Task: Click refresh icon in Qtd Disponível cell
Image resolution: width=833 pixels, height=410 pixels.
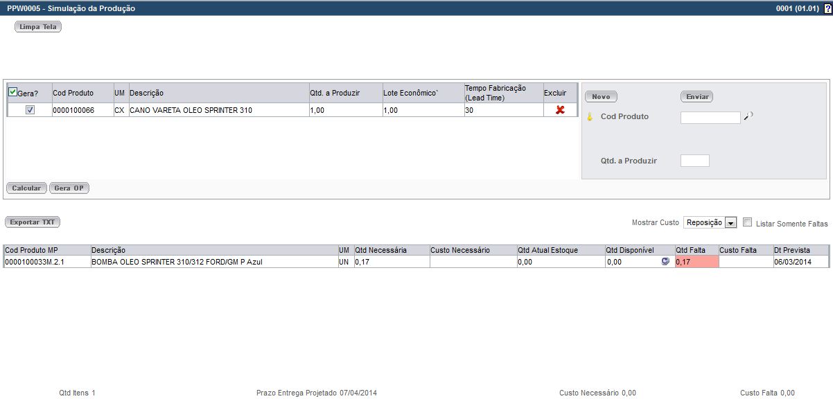Action: pos(666,261)
